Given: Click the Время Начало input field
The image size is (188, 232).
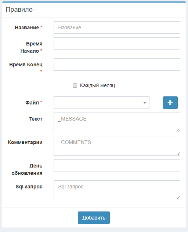Looking at the screenshot, I should tap(117, 44).
